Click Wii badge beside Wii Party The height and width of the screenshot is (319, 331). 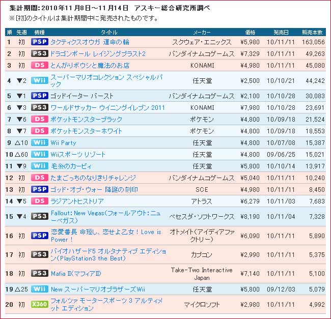(40, 142)
